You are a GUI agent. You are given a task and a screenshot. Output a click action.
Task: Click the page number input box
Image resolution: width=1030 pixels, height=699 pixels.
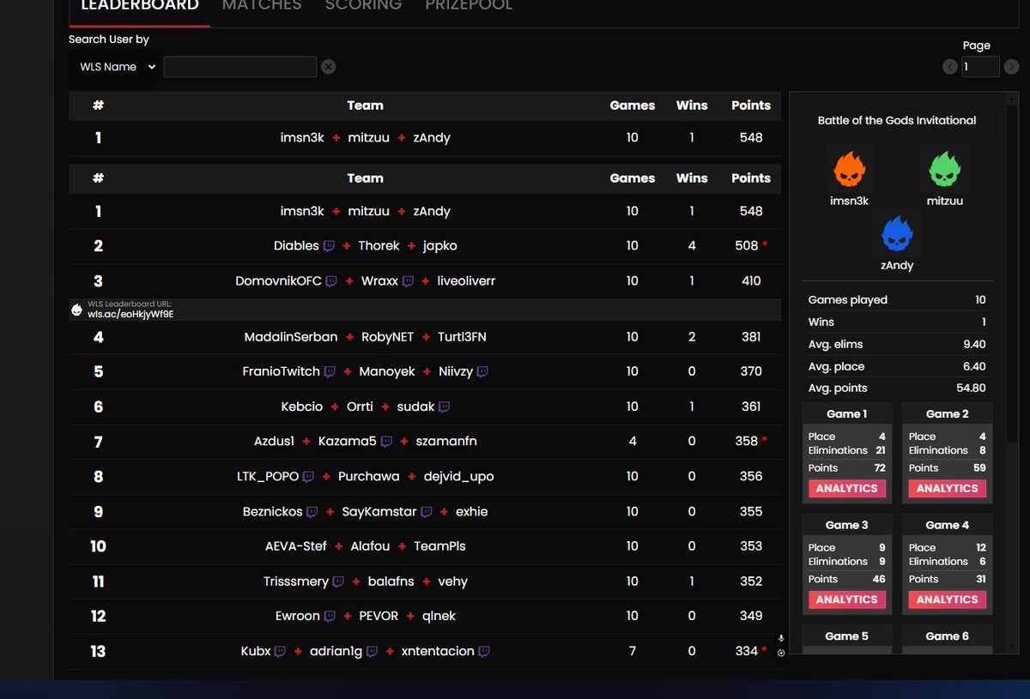point(980,67)
